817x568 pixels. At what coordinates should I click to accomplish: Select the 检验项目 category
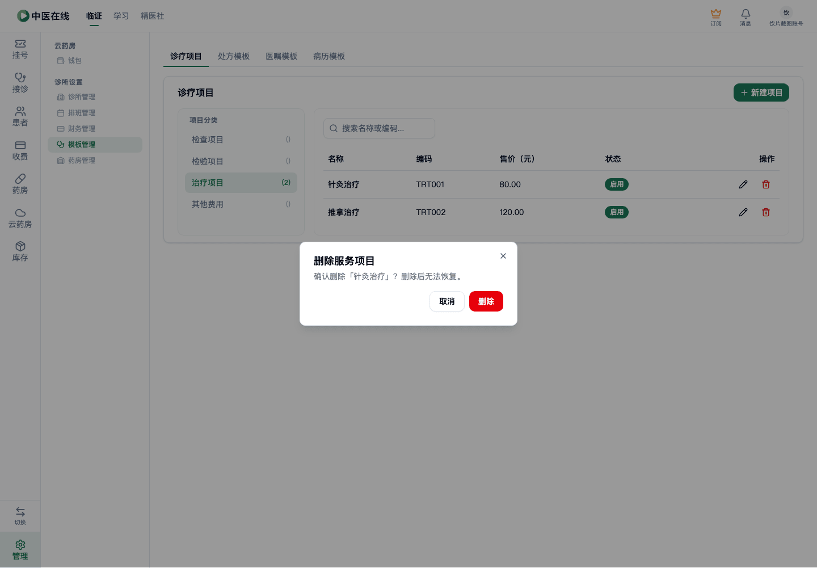click(x=241, y=161)
